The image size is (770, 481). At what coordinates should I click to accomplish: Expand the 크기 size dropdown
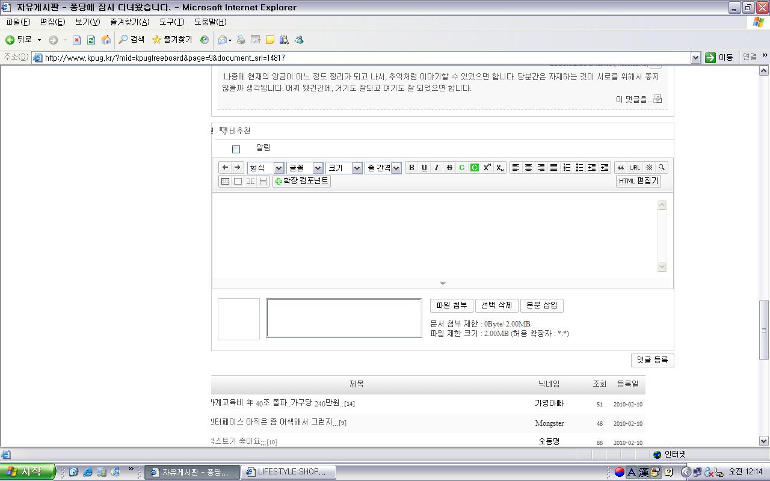(343, 168)
